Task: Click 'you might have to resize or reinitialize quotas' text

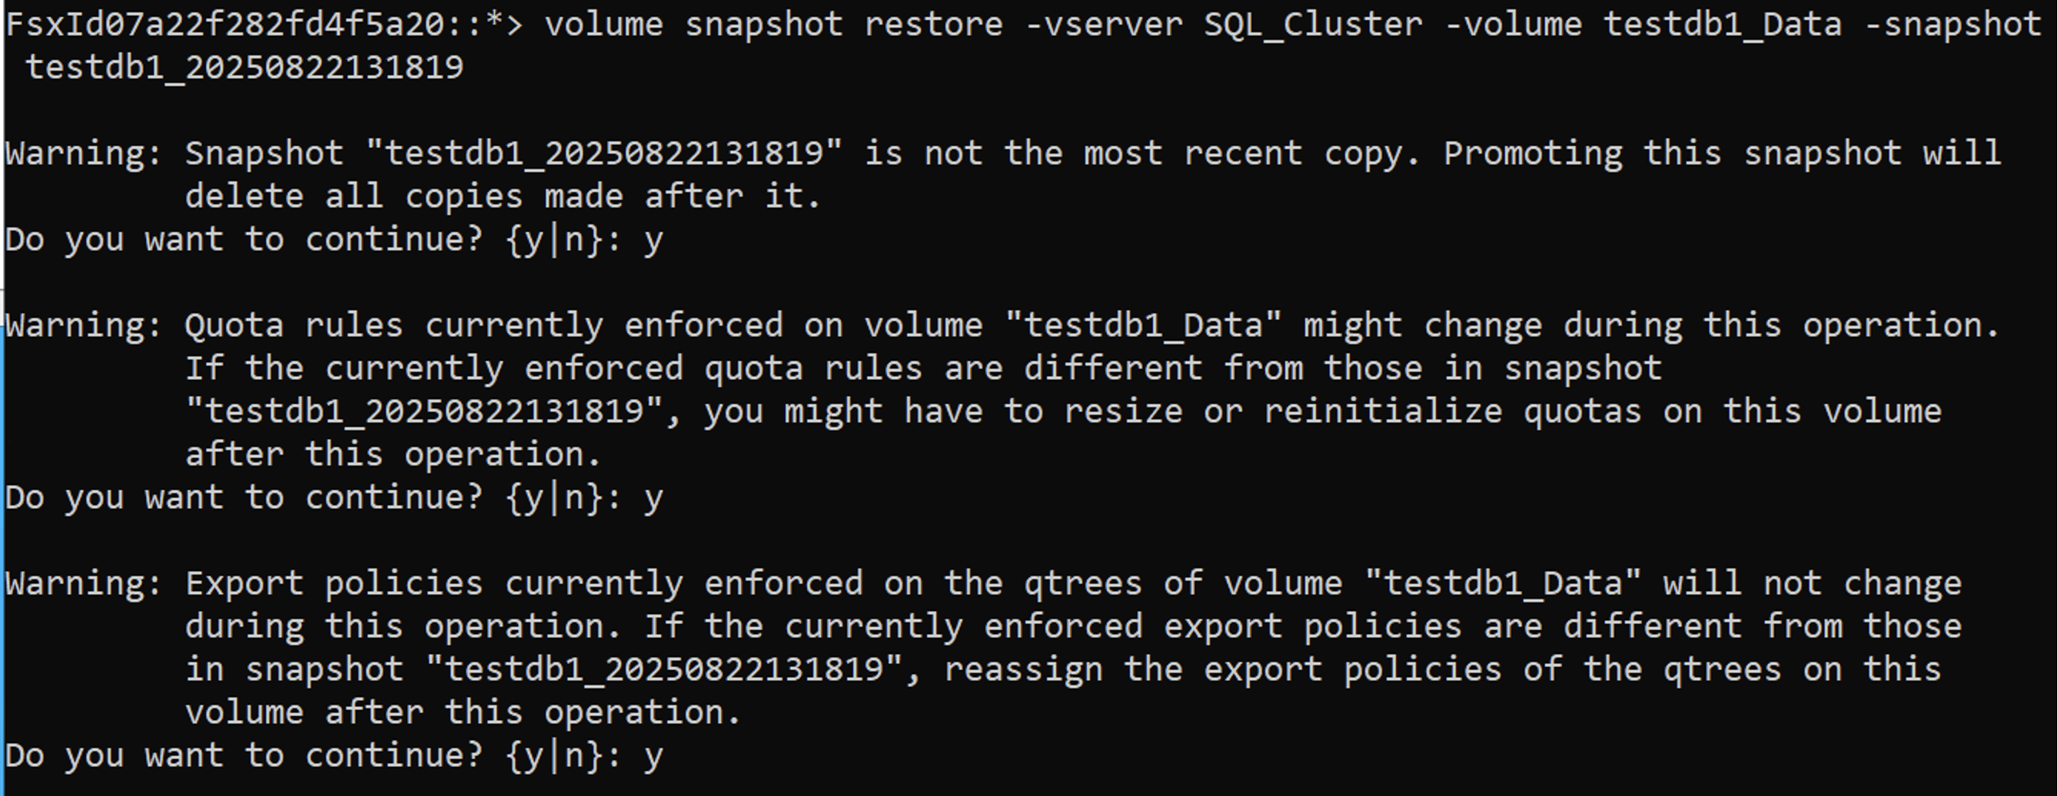Action: [1172, 412]
